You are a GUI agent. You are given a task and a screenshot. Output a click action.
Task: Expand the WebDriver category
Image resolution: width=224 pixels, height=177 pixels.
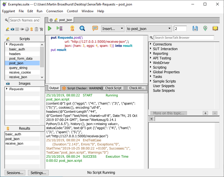click(x=151, y=63)
